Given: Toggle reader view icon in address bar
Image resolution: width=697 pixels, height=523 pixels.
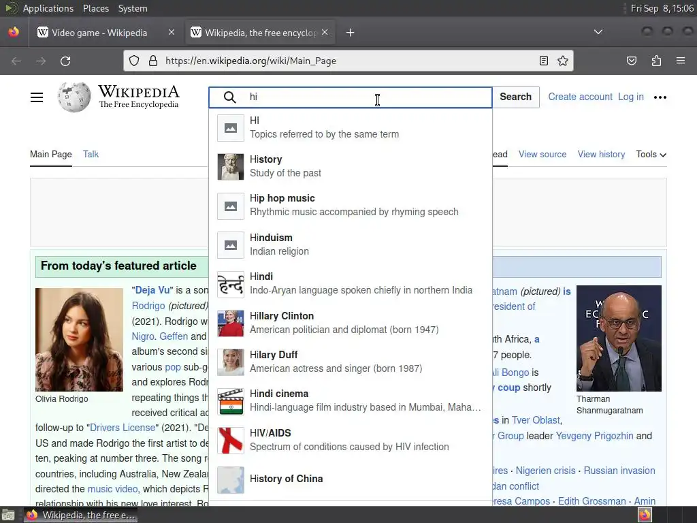Looking at the screenshot, I should 544,61.
